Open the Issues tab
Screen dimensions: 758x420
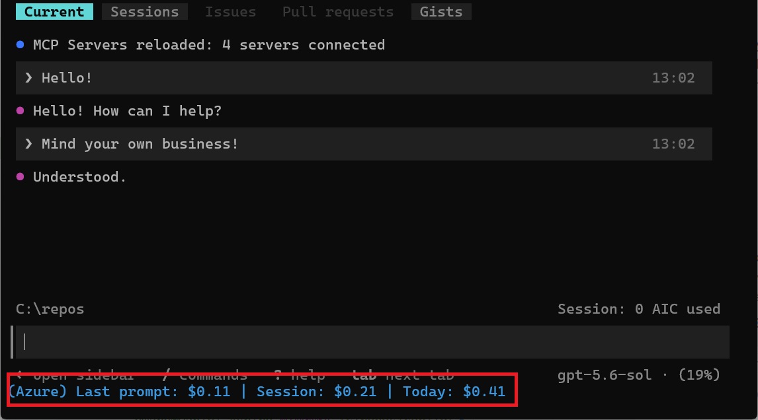tap(231, 12)
